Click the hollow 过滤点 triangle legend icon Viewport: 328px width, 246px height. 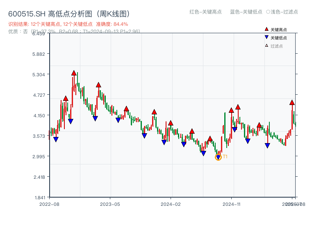266,45
